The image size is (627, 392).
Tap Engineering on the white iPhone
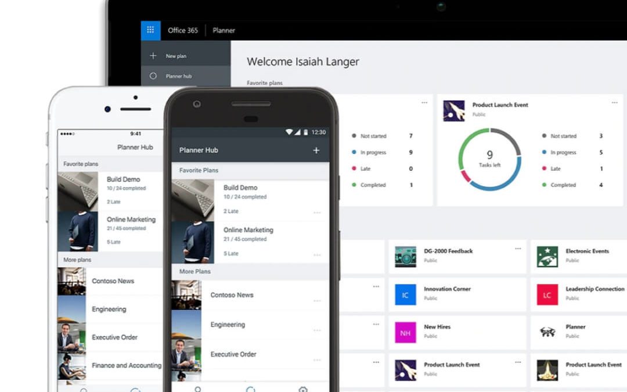click(110, 309)
